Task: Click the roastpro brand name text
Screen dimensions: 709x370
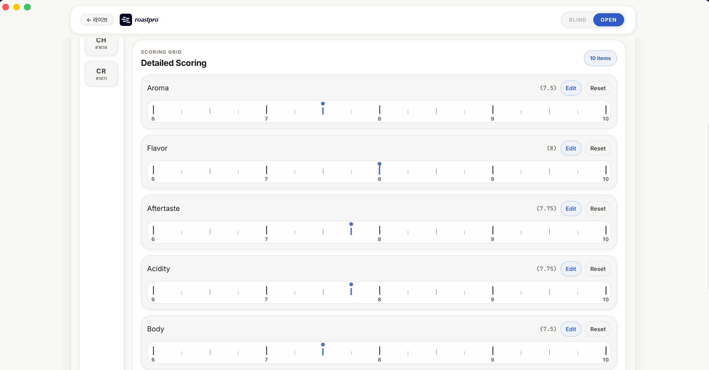Action: point(147,20)
